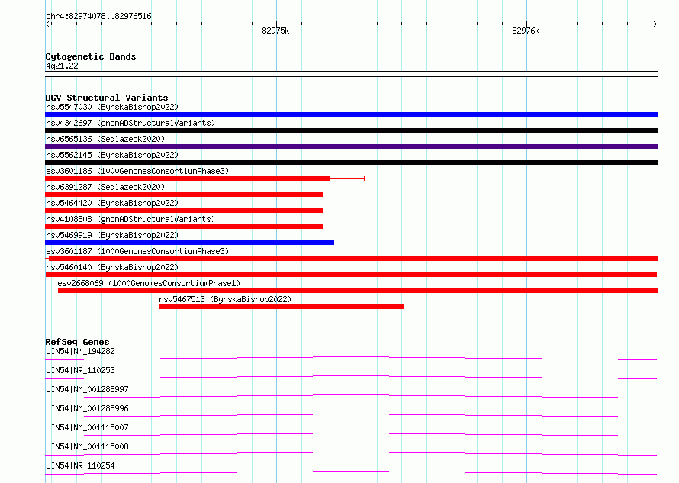
Task: Click the DGV Structural Variants track title
Action: click(x=107, y=98)
